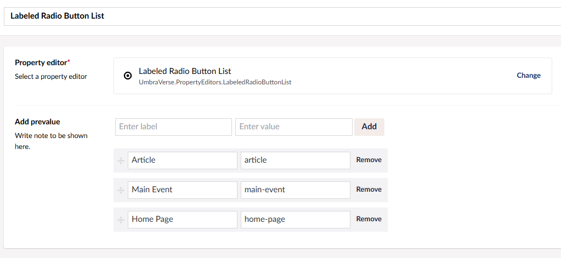Select the Labeled Radio Button List editor title
Viewport: 561px width, 258px height.
[x=185, y=71]
